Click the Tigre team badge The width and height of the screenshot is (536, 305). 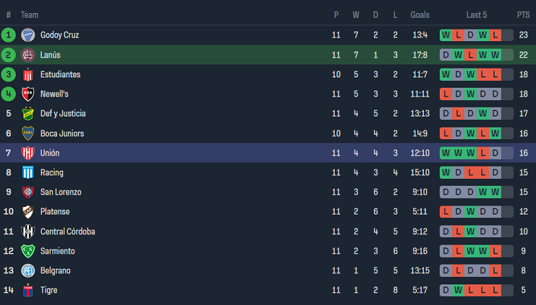[28, 291]
